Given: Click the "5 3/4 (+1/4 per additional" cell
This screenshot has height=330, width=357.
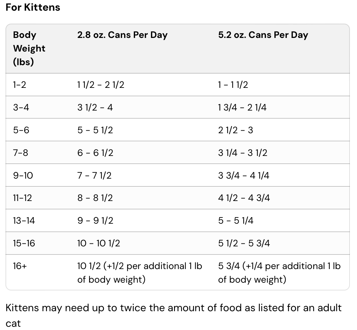Looking at the screenshot, I should [x=279, y=273].
